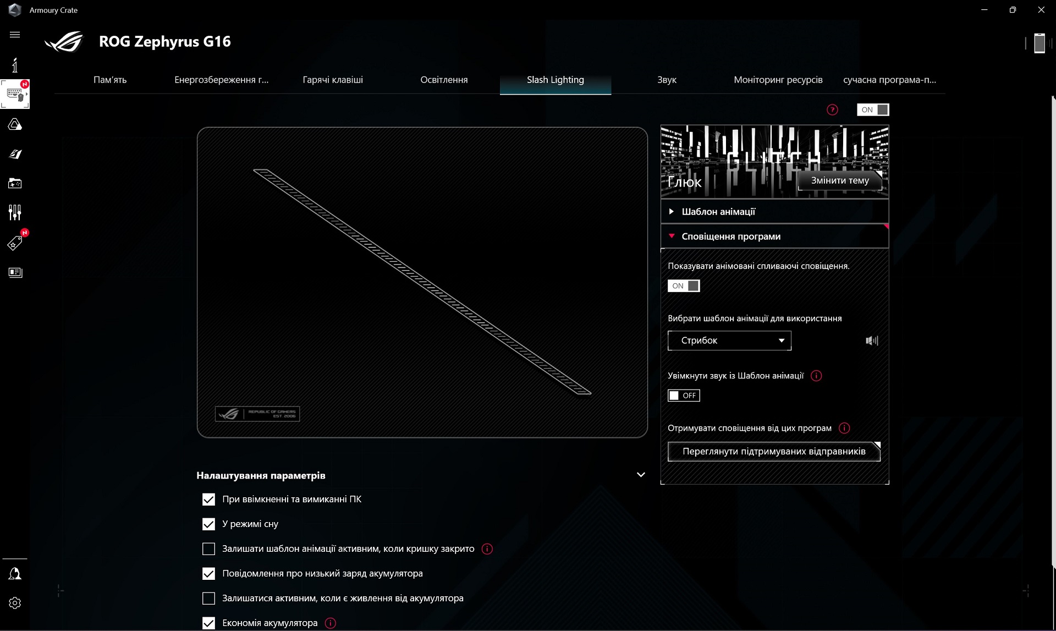This screenshot has width=1056, height=631.
Task: Click the red question mark help icon
Action: pos(832,110)
